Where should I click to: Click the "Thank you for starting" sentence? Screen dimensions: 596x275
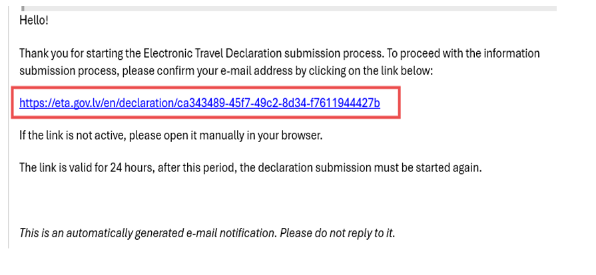74,53
